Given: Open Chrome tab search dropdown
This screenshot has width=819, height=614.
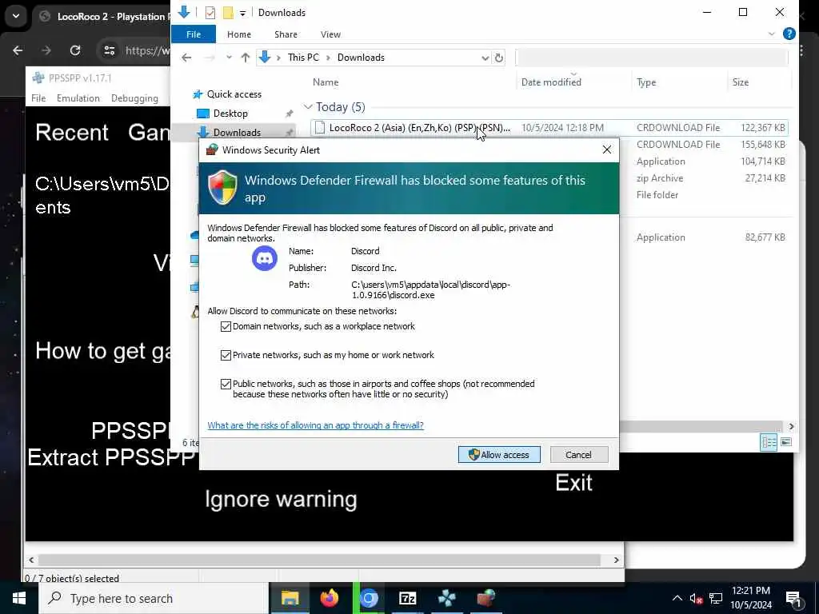Looking at the screenshot, I should click(16, 16).
